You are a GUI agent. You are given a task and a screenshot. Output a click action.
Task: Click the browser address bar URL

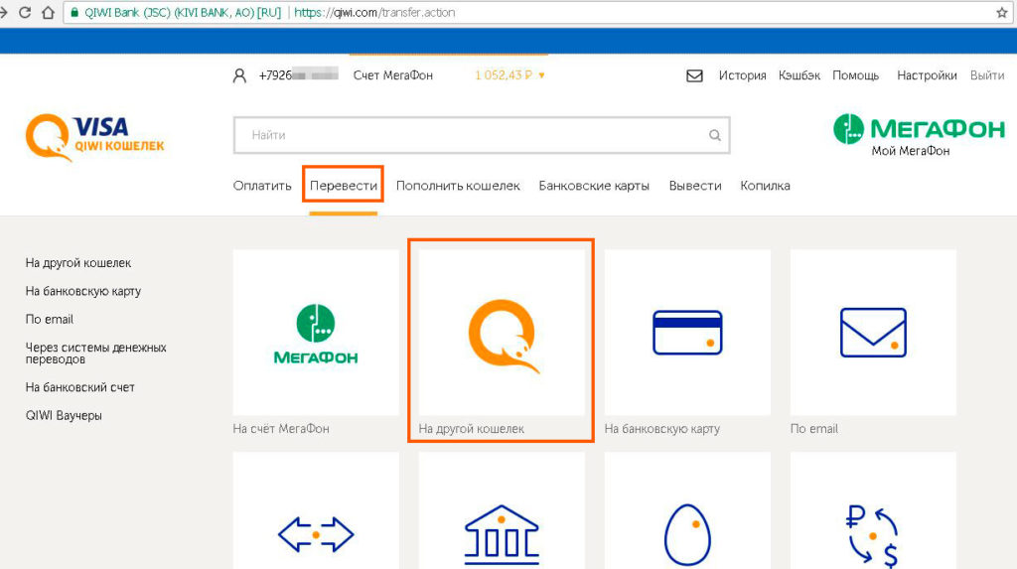[x=374, y=12]
